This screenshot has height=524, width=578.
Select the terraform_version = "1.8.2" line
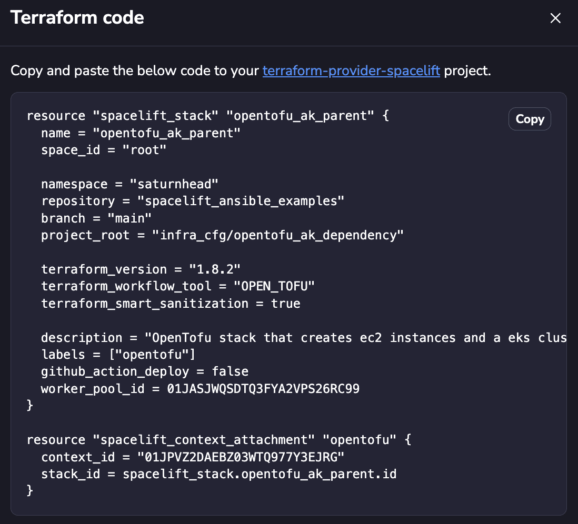(x=141, y=269)
